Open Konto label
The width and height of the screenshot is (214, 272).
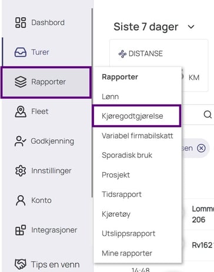[41, 200]
